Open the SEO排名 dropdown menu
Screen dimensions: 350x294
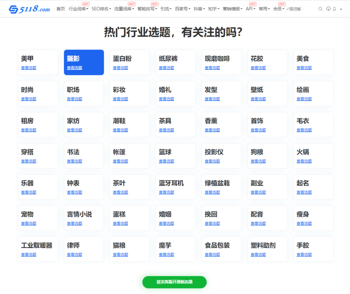pos(101,9)
